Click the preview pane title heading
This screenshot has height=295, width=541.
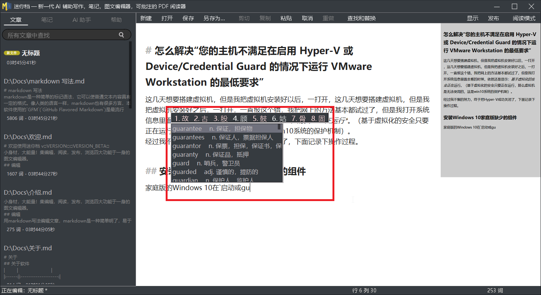coord(489,42)
